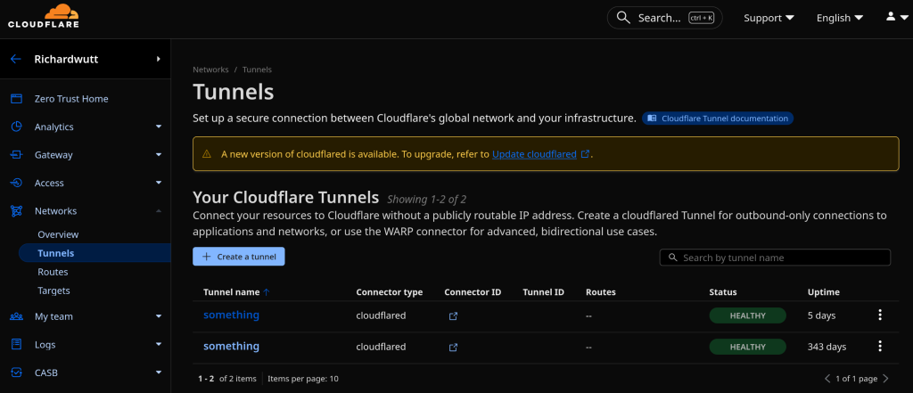Open Cloudflare Tunnel documentation link

pos(717,118)
